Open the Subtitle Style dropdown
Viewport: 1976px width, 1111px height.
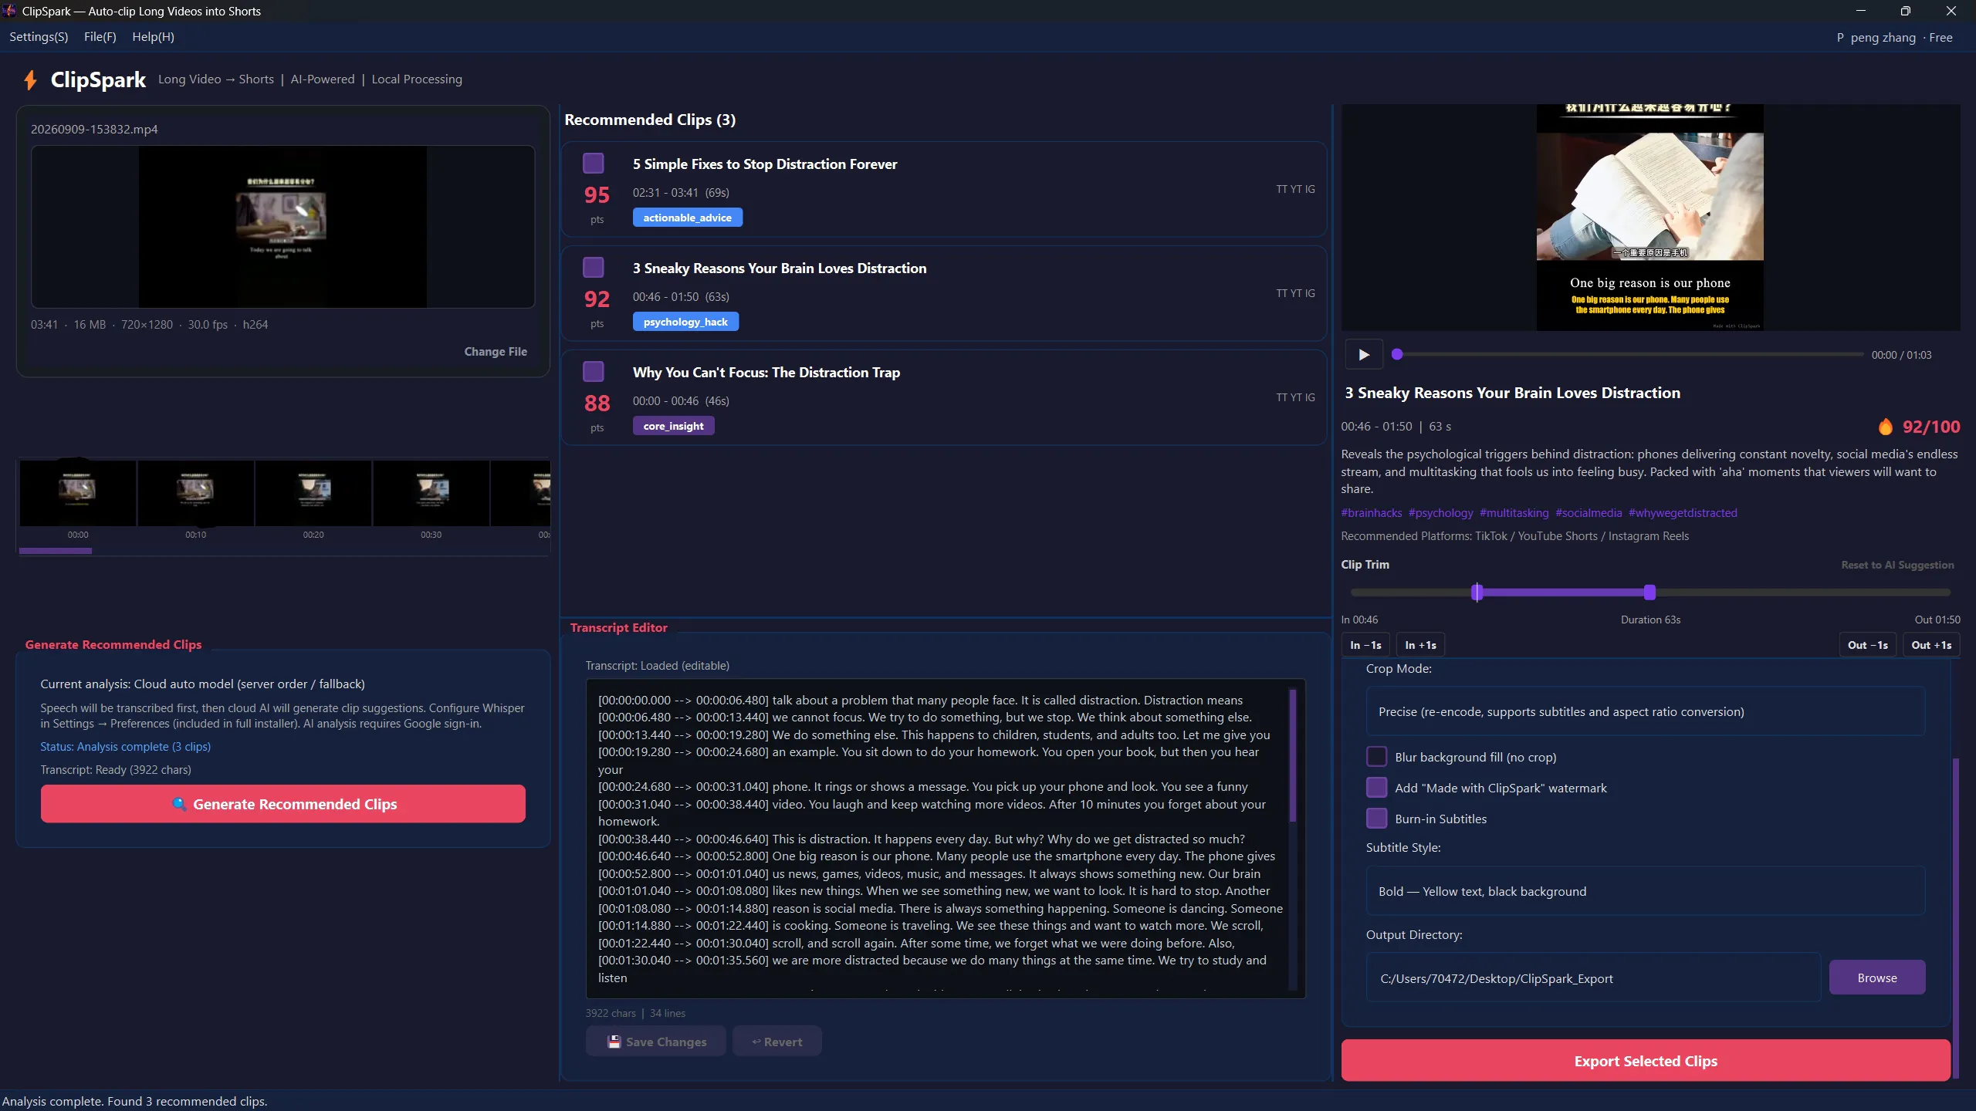tap(1645, 891)
